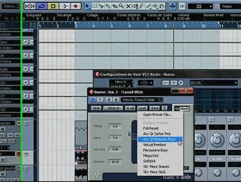Click the Range value field 6.0
241x182 pixels.
click(115, 126)
